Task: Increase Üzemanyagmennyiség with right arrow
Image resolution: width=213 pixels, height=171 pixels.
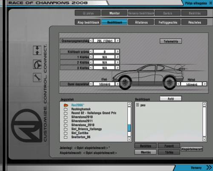Action: pyautogui.click(x=117, y=41)
